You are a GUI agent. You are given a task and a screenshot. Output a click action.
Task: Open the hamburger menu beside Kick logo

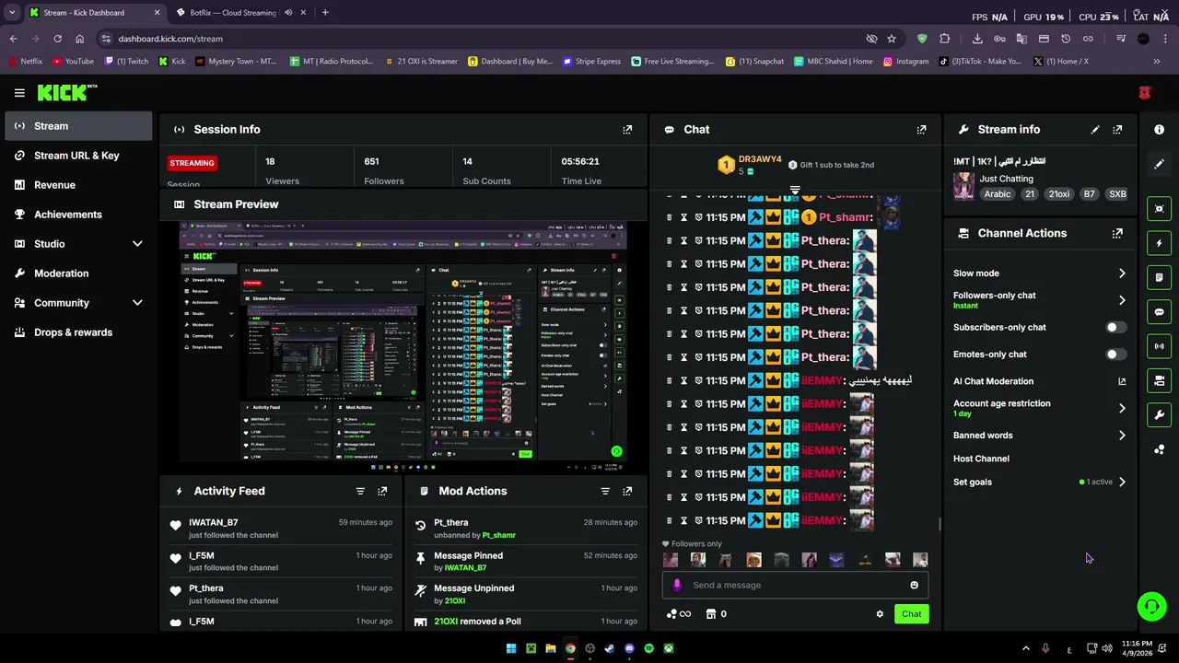pos(19,92)
